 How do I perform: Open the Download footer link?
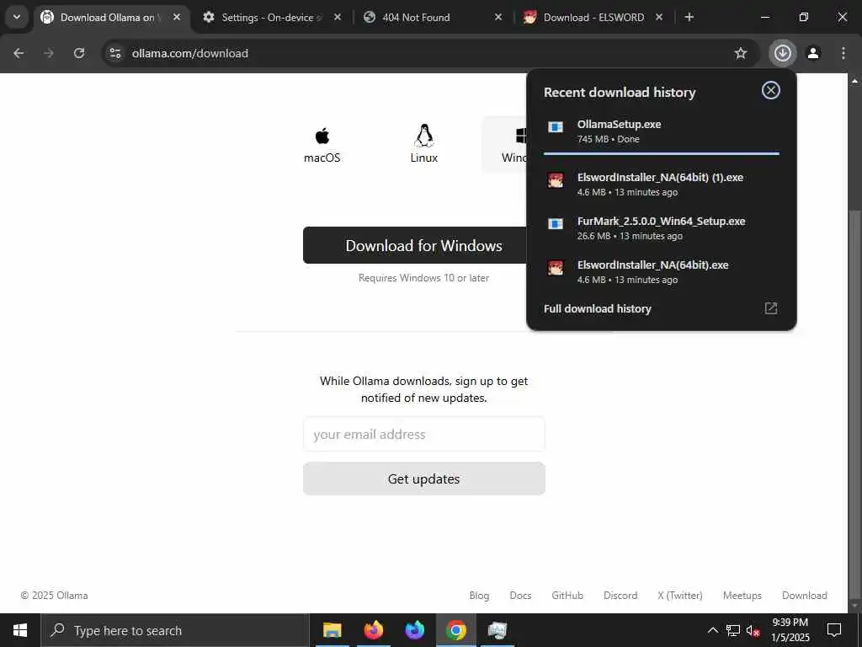coord(804,596)
